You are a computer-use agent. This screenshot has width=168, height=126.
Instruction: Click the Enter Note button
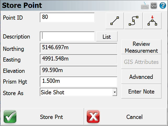141,91
